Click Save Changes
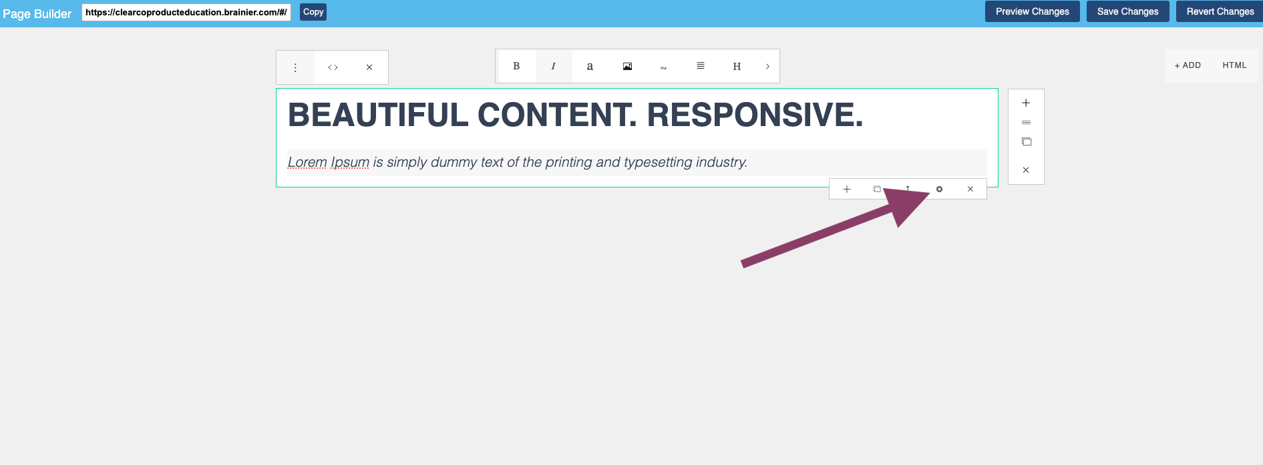The width and height of the screenshot is (1263, 465). tap(1128, 11)
